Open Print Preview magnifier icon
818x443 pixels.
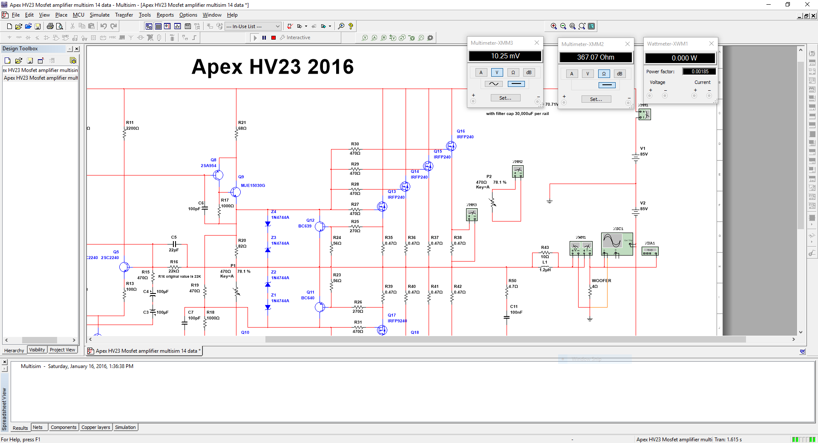[x=60, y=26]
